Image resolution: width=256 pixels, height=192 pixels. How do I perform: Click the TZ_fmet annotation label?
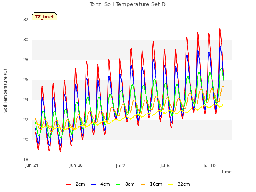tap(44, 16)
